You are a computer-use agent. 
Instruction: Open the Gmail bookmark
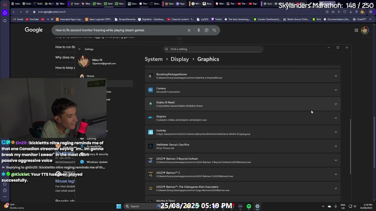coord(18,19)
